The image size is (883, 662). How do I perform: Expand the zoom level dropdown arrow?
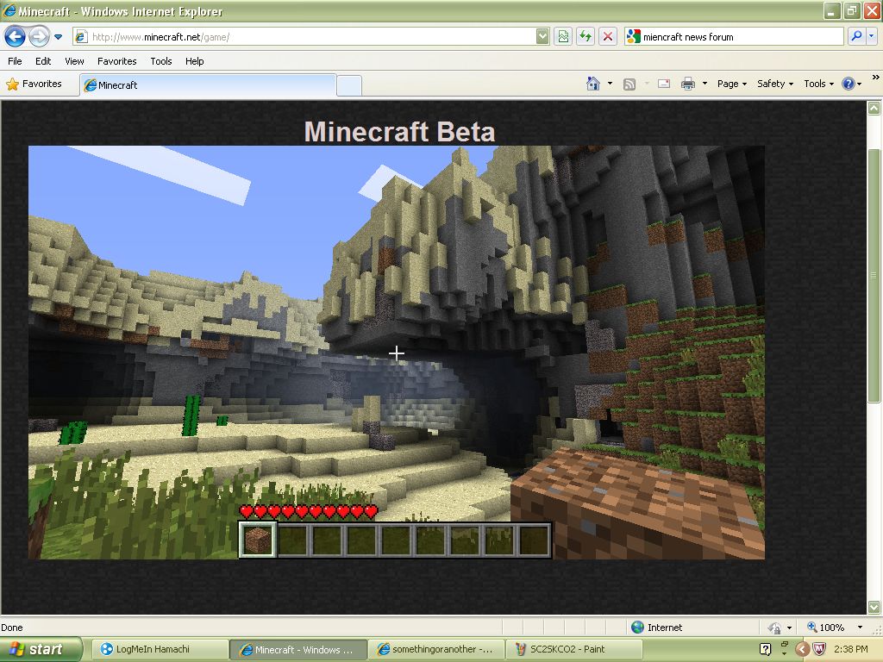tap(860, 628)
